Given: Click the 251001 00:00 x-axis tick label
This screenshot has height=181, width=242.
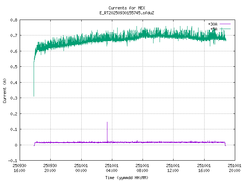Looking at the screenshot, I should pos(81,167).
